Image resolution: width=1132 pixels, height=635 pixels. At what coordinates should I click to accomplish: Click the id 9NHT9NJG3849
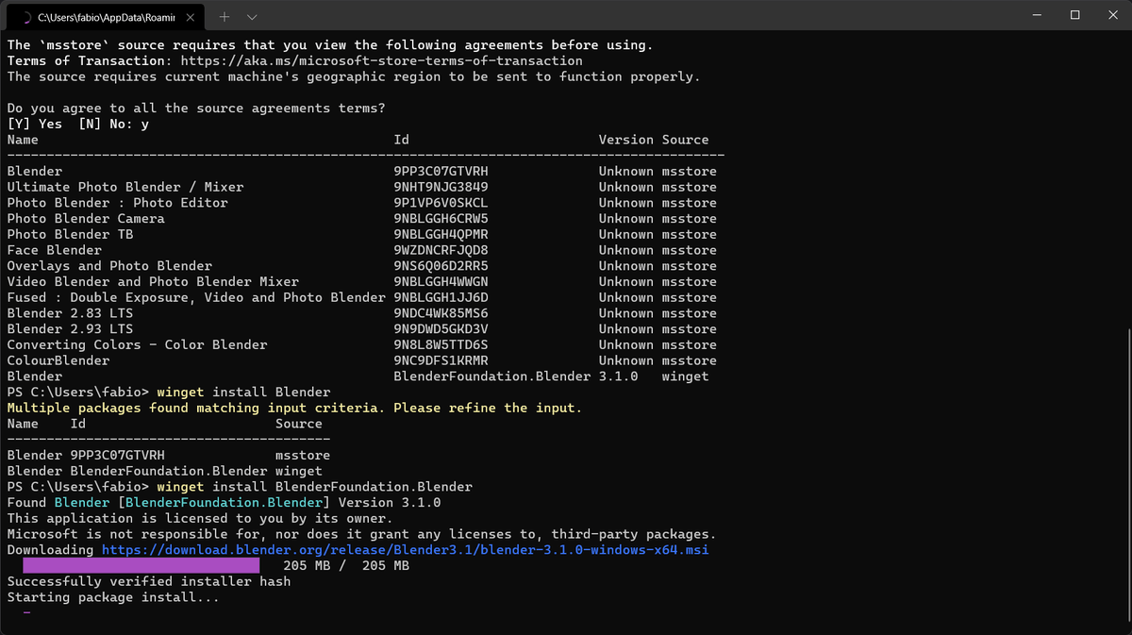click(x=441, y=187)
